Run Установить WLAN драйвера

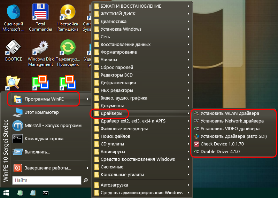pos(233,113)
